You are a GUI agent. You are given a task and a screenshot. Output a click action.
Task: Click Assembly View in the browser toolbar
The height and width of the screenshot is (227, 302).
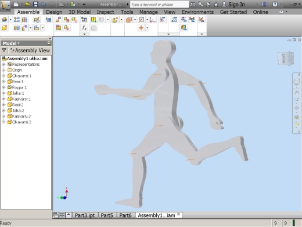tap(31, 51)
